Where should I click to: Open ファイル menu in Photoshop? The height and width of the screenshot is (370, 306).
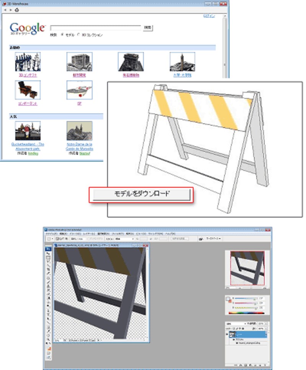pyautogui.click(x=51, y=234)
